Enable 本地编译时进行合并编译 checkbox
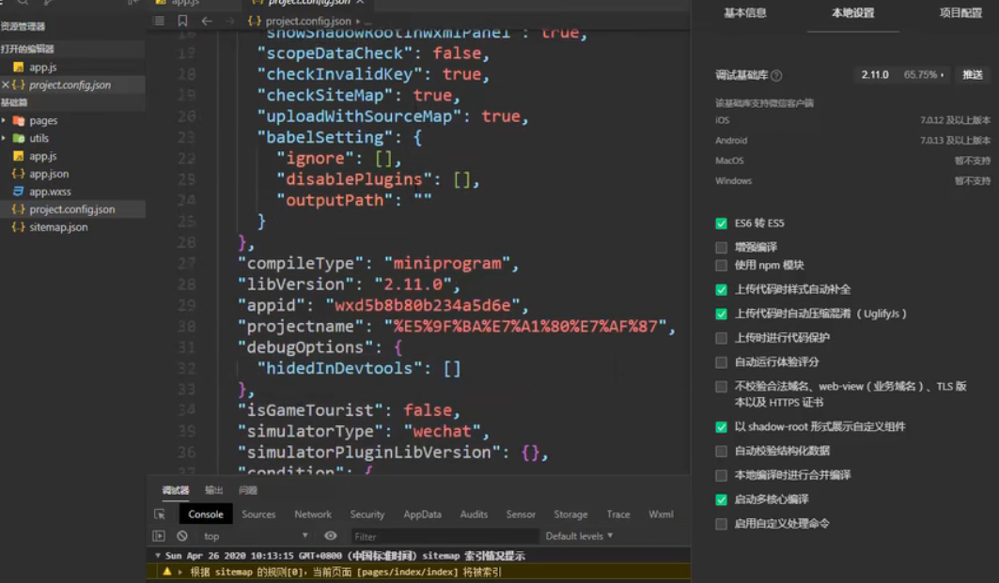This screenshot has height=583, width=999. (721, 475)
